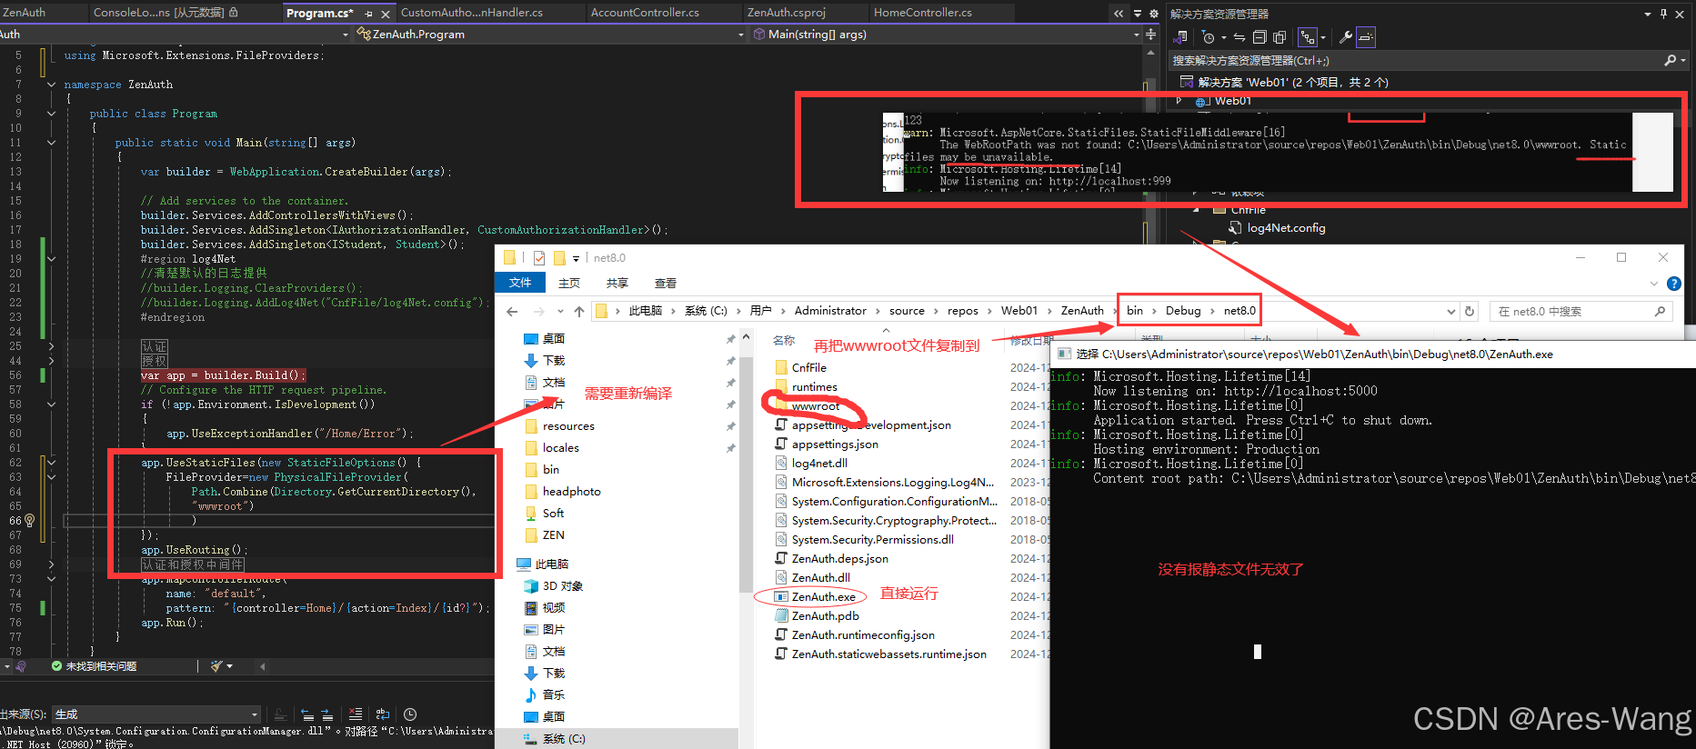
Task: Expand collapsed region at line 25
Action: (51, 346)
